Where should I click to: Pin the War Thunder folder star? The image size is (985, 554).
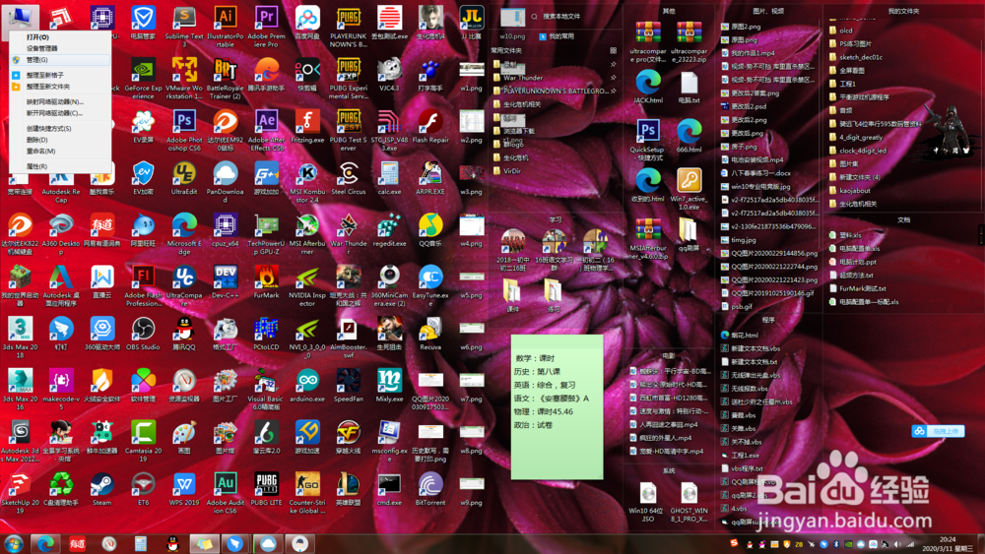pyautogui.click(x=613, y=77)
